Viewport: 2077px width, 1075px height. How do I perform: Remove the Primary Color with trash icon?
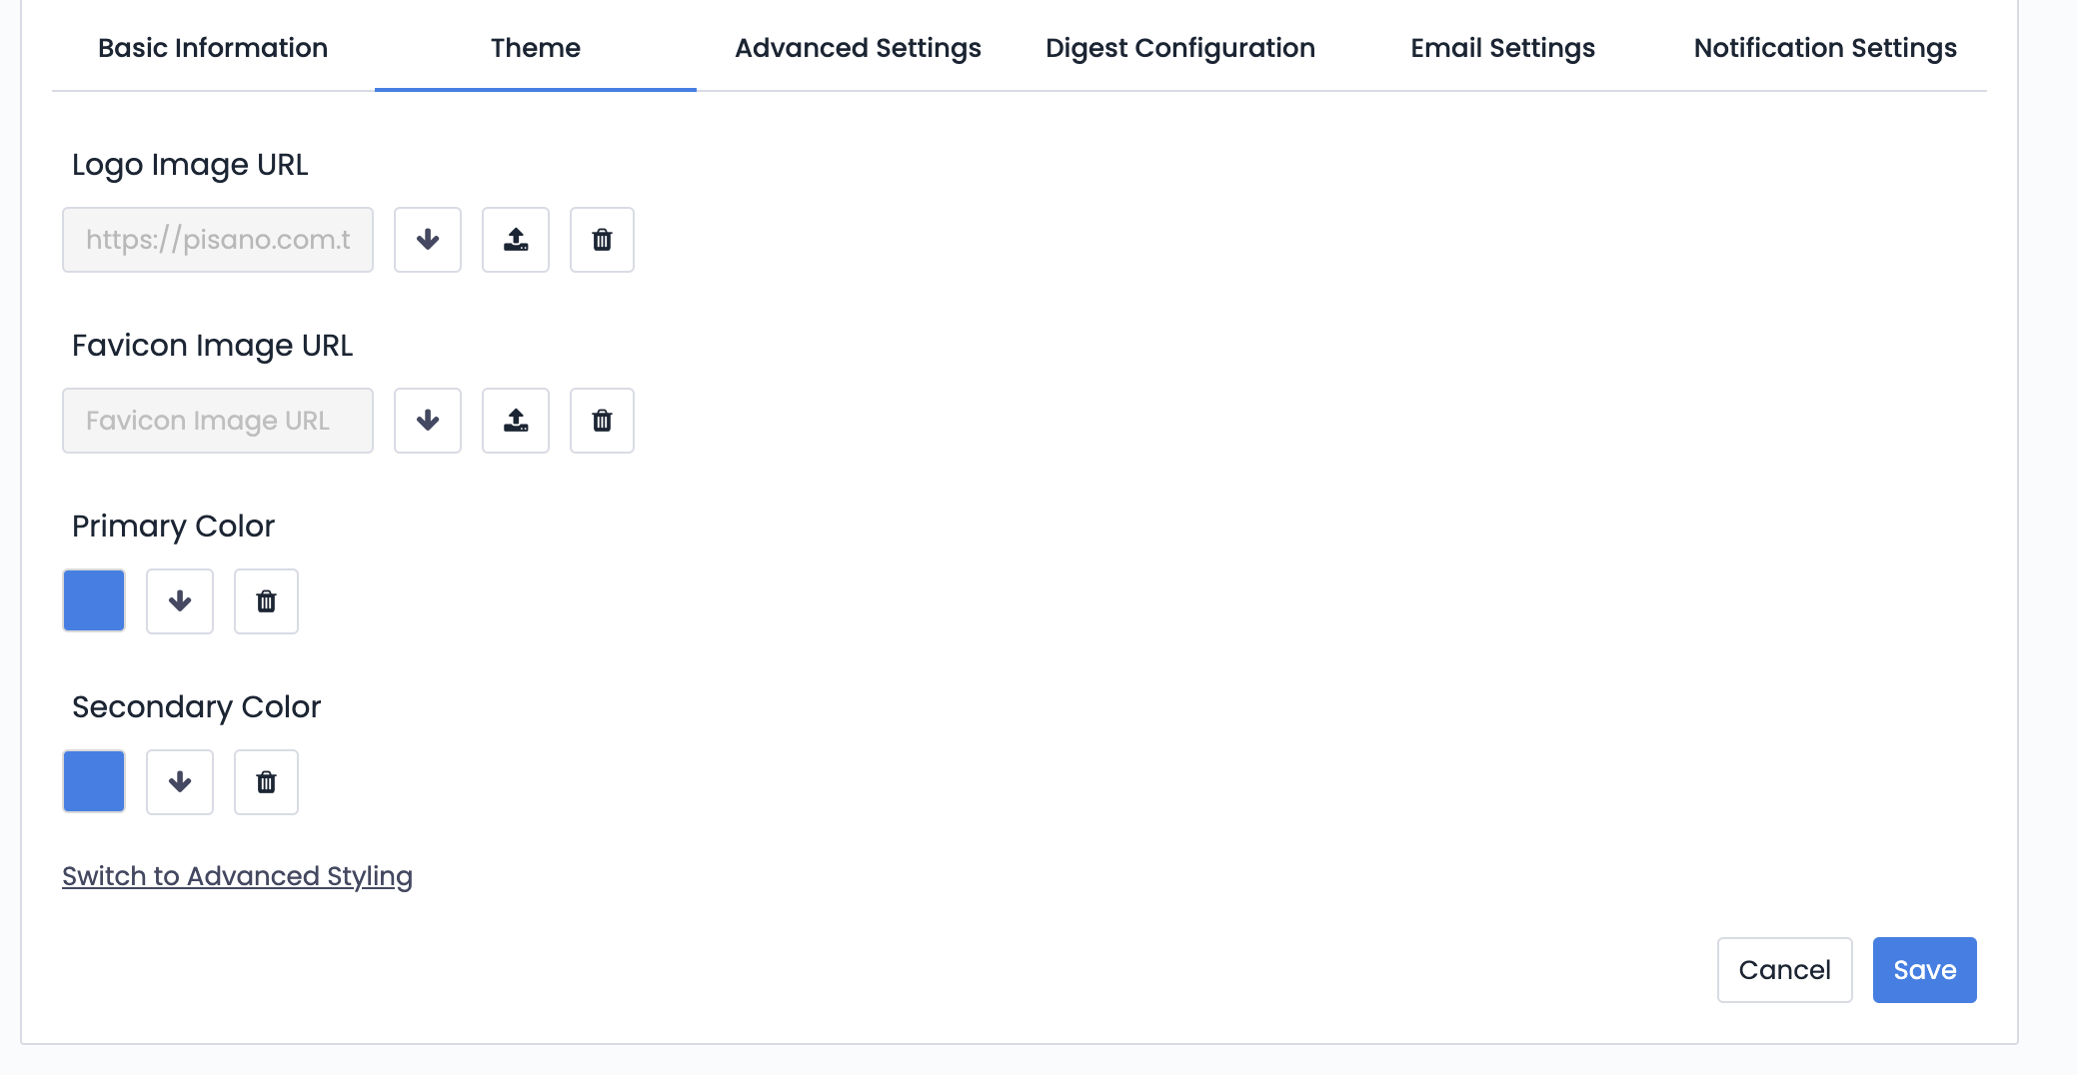(x=266, y=601)
